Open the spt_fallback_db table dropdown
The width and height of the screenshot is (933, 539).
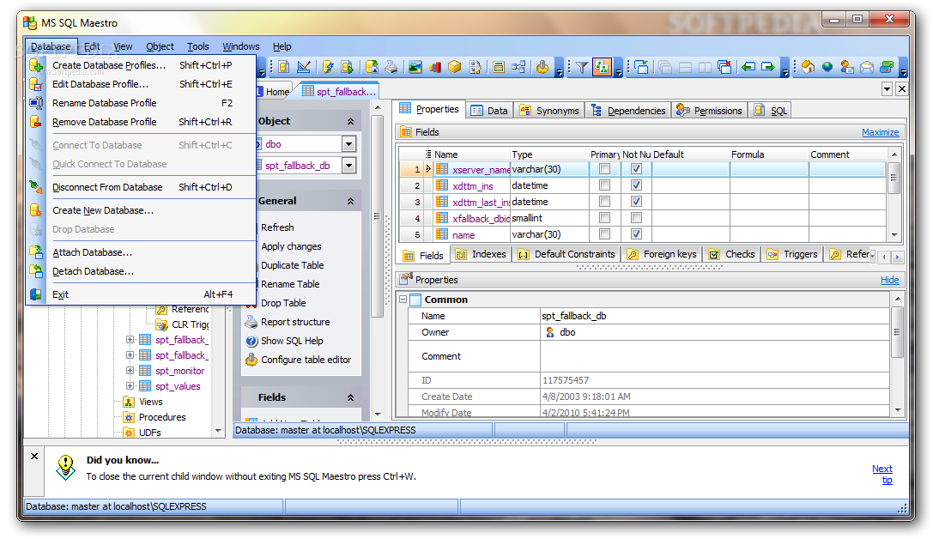point(348,166)
